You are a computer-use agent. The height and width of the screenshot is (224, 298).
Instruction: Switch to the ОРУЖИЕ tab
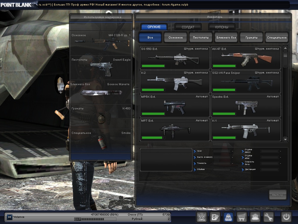[154, 27]
